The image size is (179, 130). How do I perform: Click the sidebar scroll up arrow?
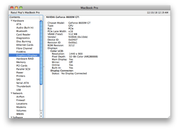point(41,113)
